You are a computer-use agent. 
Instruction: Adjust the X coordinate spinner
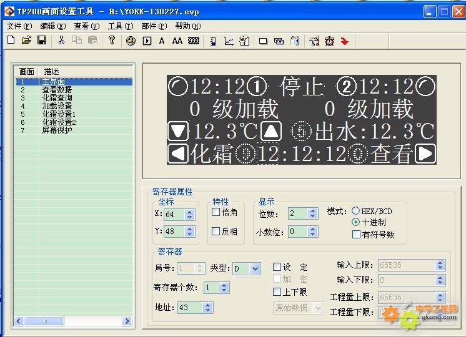[189, 215]
